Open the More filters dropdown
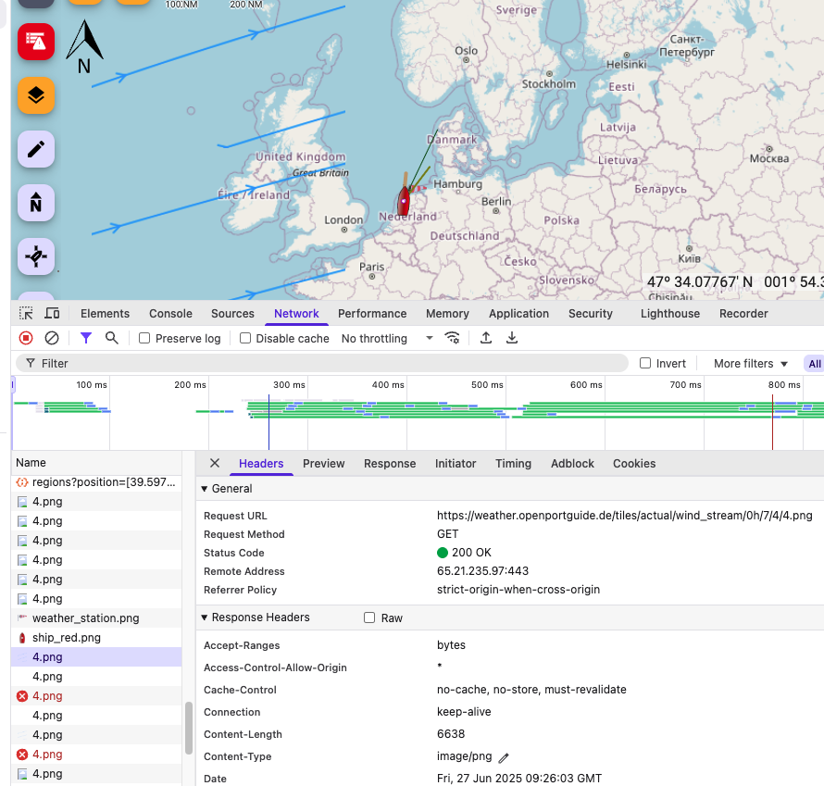The height and width of the screenshot is (786, 824). tap(751, 364)
